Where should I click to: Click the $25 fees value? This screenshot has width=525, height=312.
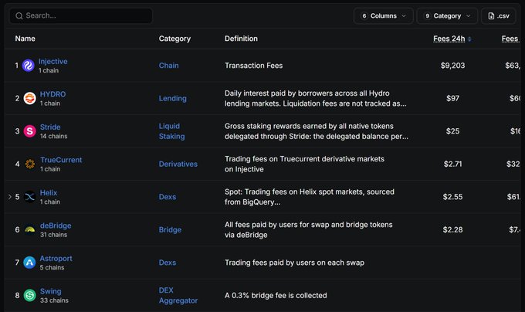[452, 131]
